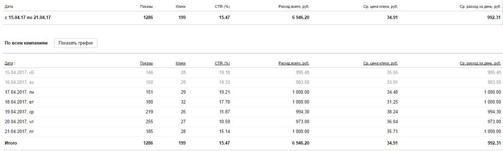Sort by Показы column header link
This screenshot has width=503, height=151.
click(x=146, y=63)
